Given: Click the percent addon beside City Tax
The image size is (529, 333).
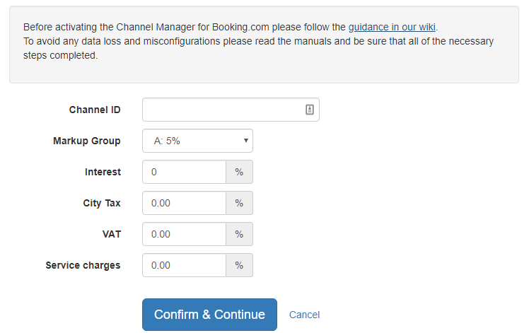Looking at the screenshot, I should tap(239, 203).
